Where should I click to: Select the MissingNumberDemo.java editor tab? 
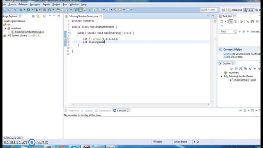click(83, 16)
